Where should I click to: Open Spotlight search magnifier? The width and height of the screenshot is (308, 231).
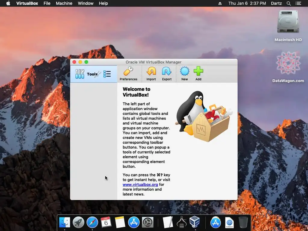click(288, 3)
